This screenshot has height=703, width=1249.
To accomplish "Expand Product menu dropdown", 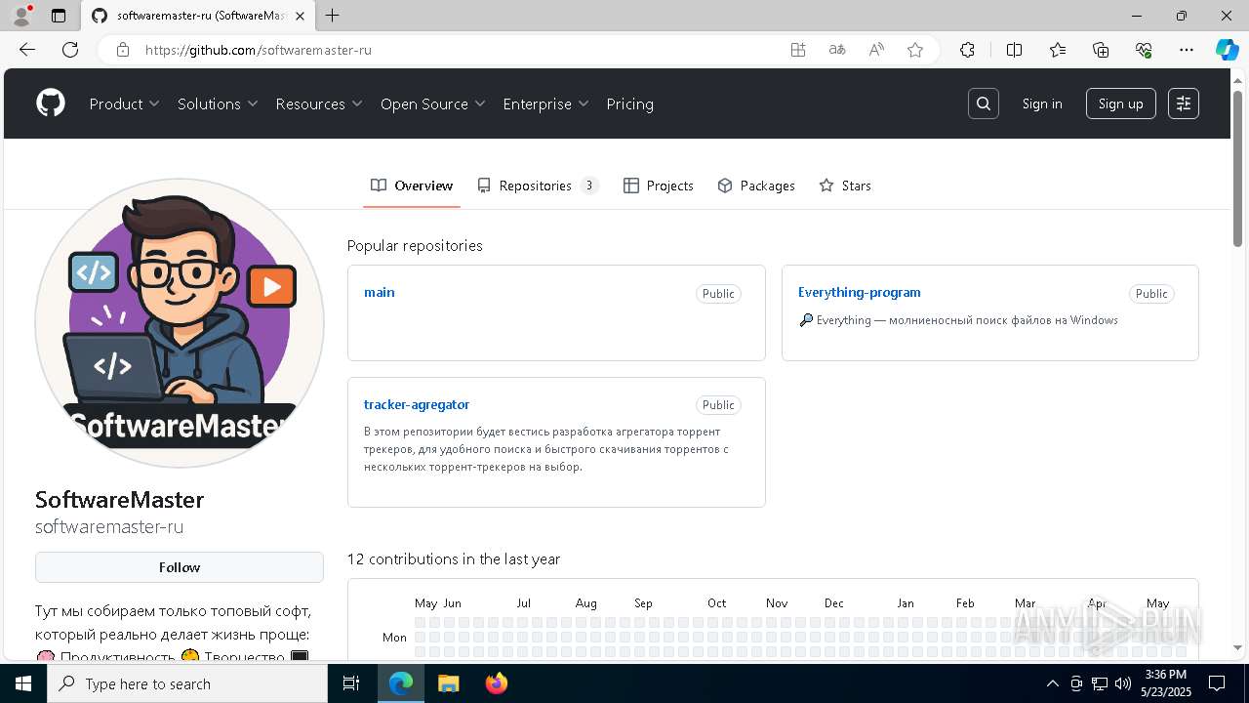I will pos(125,103).
